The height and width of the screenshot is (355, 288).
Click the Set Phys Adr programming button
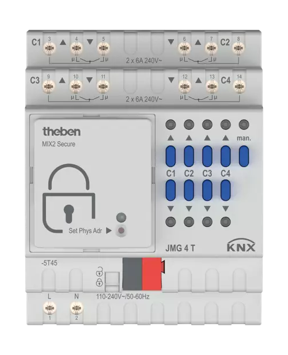(x=121, y=231)
